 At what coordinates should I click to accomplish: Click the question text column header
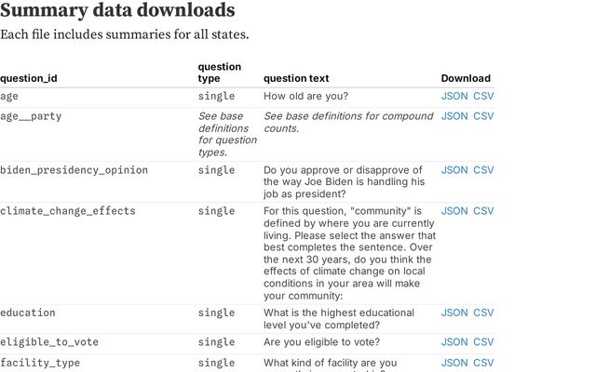tap(296, 79)
